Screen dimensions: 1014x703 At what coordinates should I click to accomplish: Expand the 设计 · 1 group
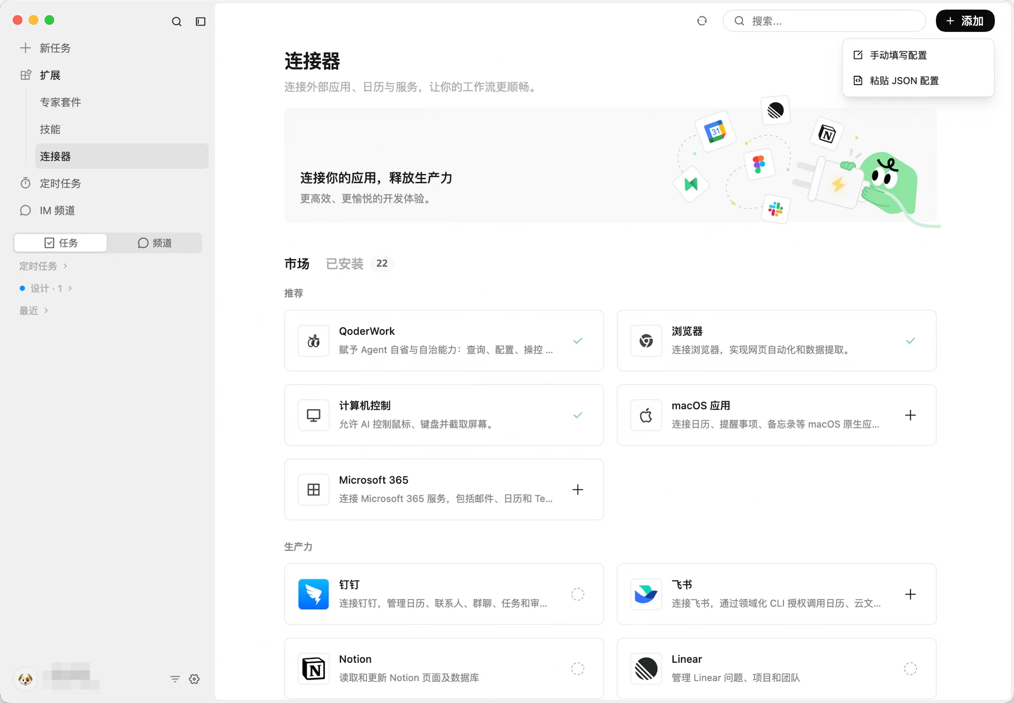point(46,288)
